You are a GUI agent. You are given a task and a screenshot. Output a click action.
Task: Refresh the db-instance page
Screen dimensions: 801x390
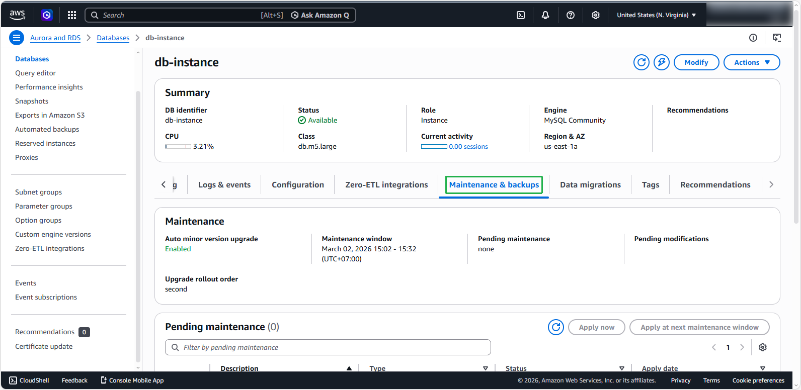(642, 62)
